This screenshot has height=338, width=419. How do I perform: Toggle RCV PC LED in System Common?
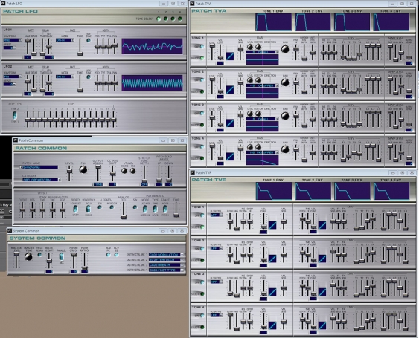point(108,255)
